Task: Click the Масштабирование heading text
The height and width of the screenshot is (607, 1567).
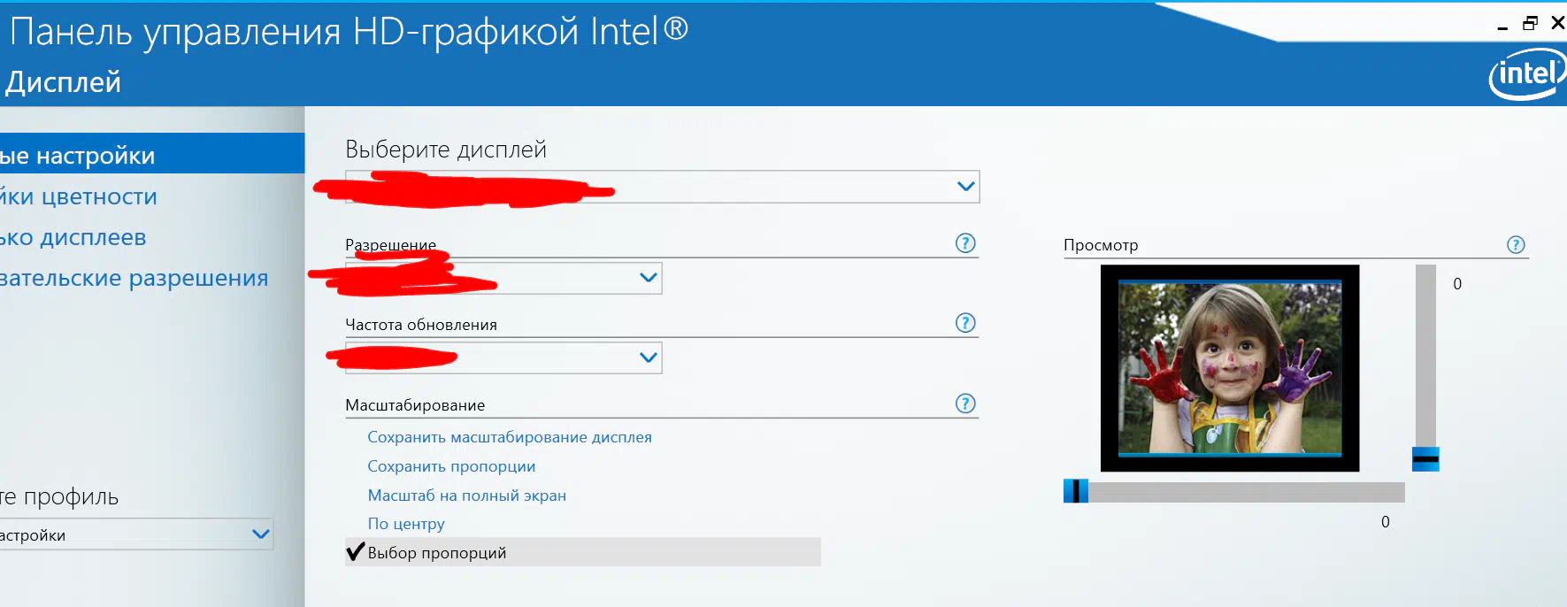Action: (x=415, y=405)
